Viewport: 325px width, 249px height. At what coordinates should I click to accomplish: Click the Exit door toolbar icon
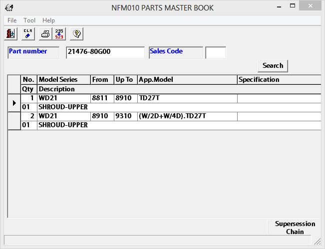pos(10,34)
